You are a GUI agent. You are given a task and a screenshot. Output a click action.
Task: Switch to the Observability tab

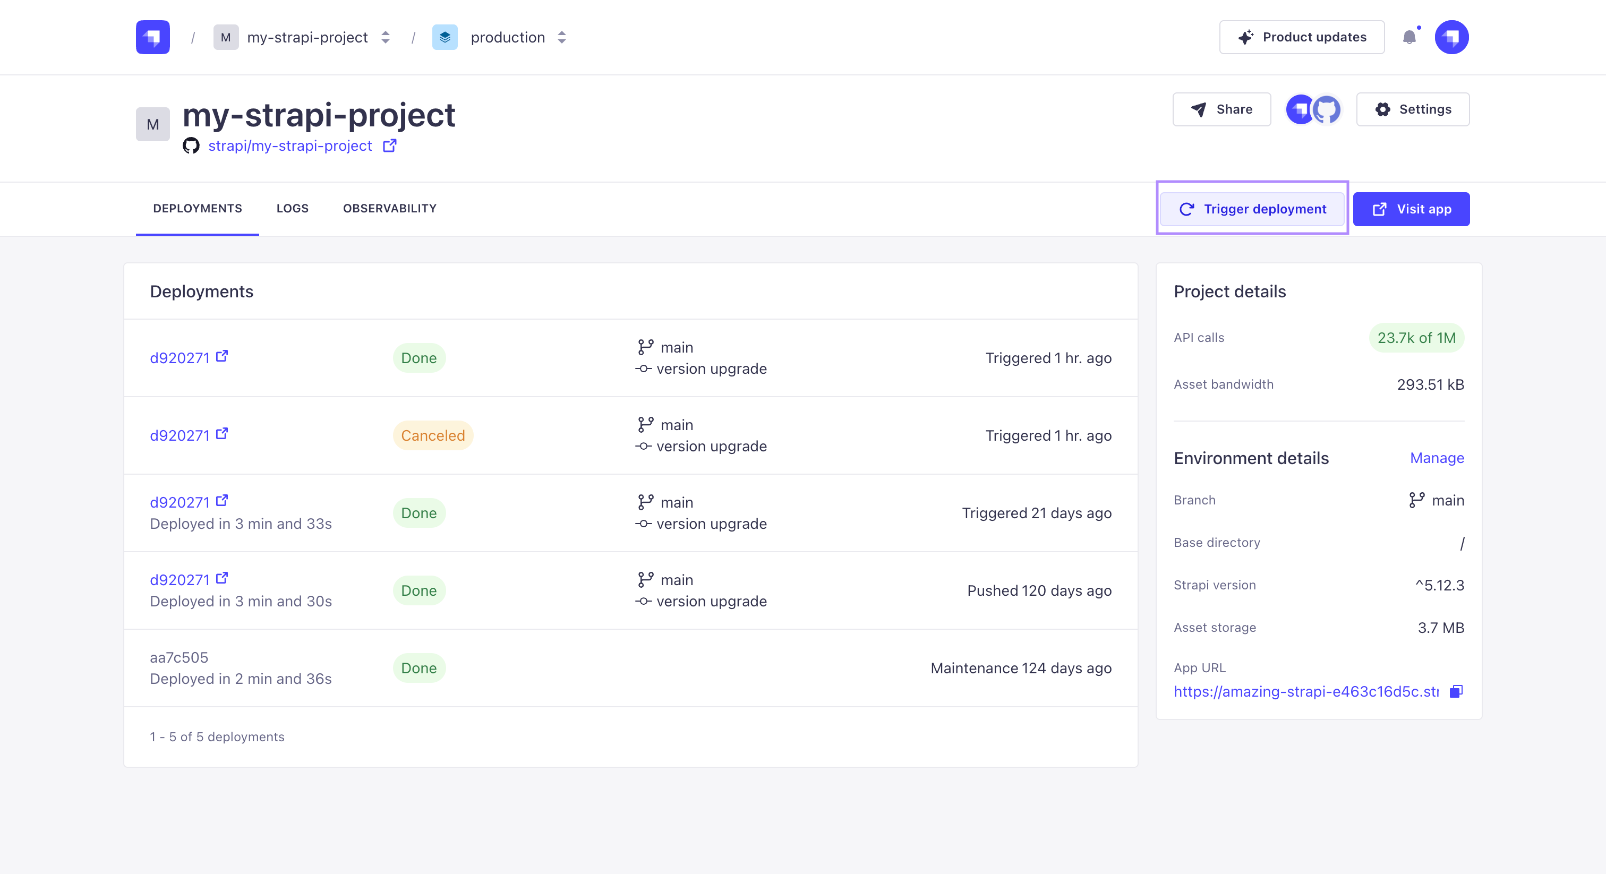pyautogui.click(x=390, y=208)
